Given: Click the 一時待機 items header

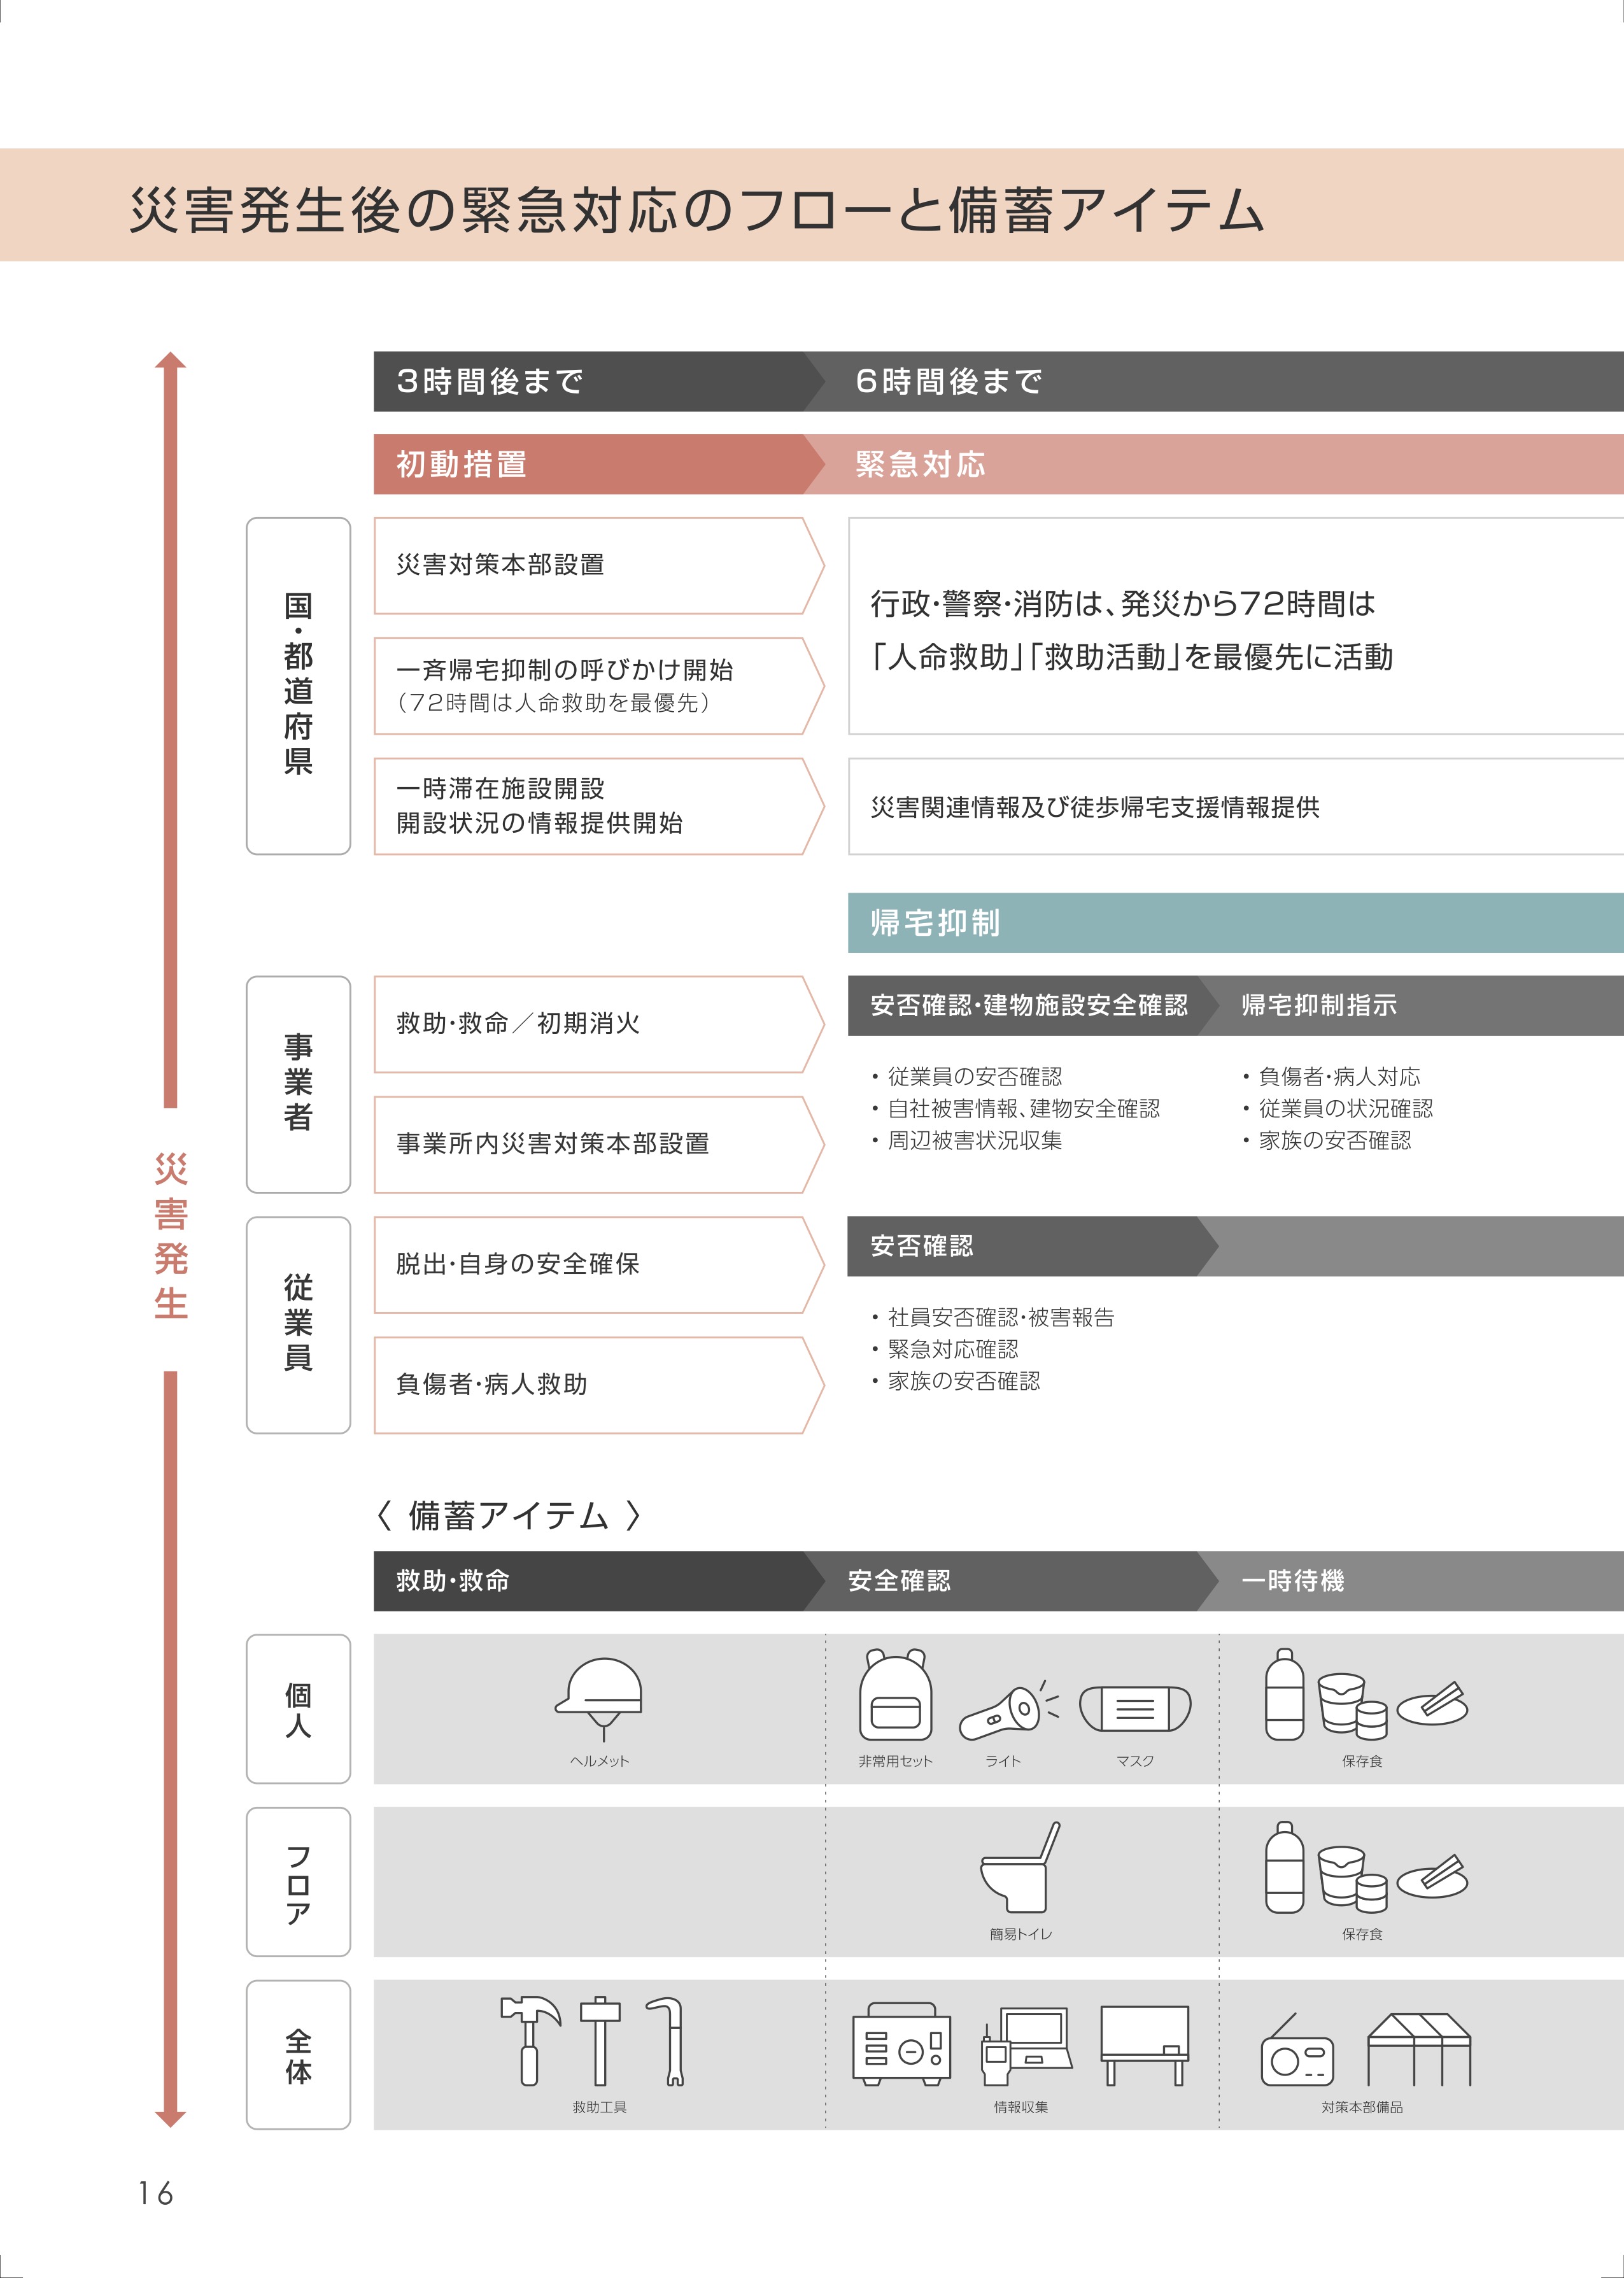Looking at the screenshot, I should [x=1412, y=1581].
